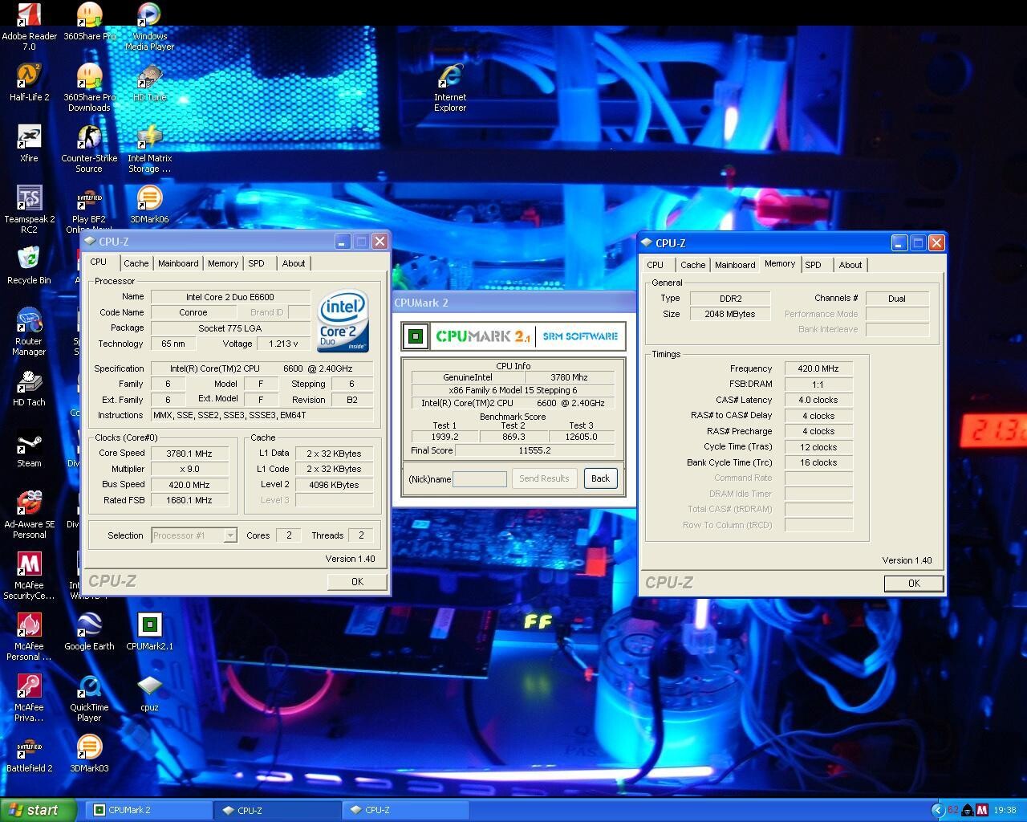Viewport: 1027px width, 822px height.
Task: Click the taskbar clock showing 19:38
Action: click(1005, 811)
